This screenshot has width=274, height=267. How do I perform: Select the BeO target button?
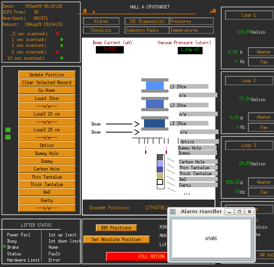click(x=47, y=192)
